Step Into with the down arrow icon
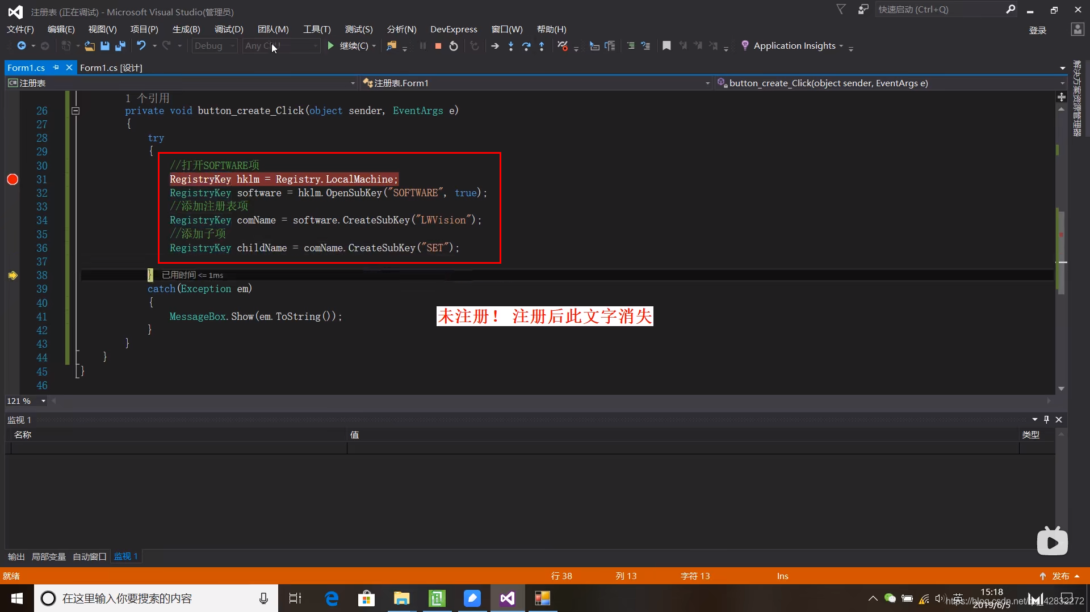Image resolution: width=1090 pixels, height=612 pixels. pos(511,46)
